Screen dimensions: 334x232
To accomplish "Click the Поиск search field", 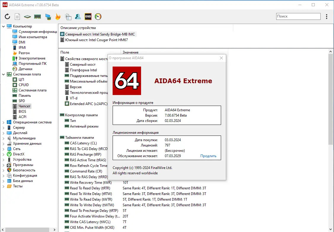I will point(298,16).
